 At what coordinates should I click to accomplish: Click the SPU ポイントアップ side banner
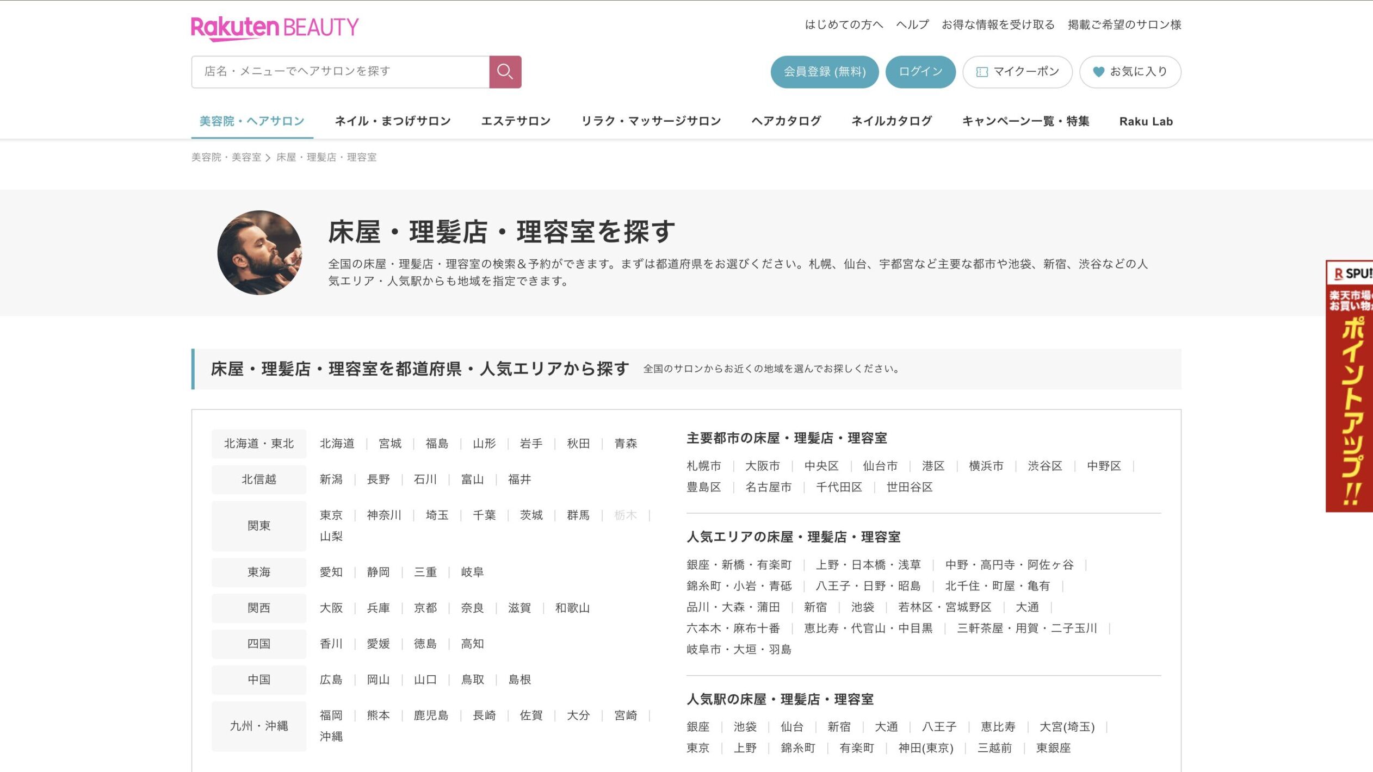pyautogui.click(x=1349, y=386)
